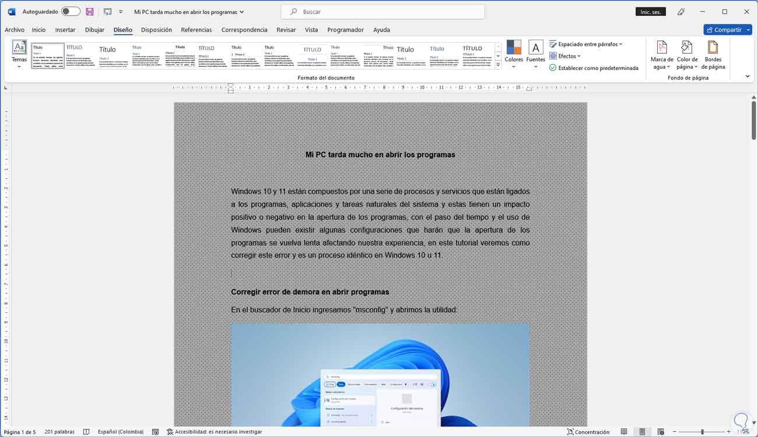758x437 pixels.
Task: Open the Efectos dropdown
Action: coord(565,56)
